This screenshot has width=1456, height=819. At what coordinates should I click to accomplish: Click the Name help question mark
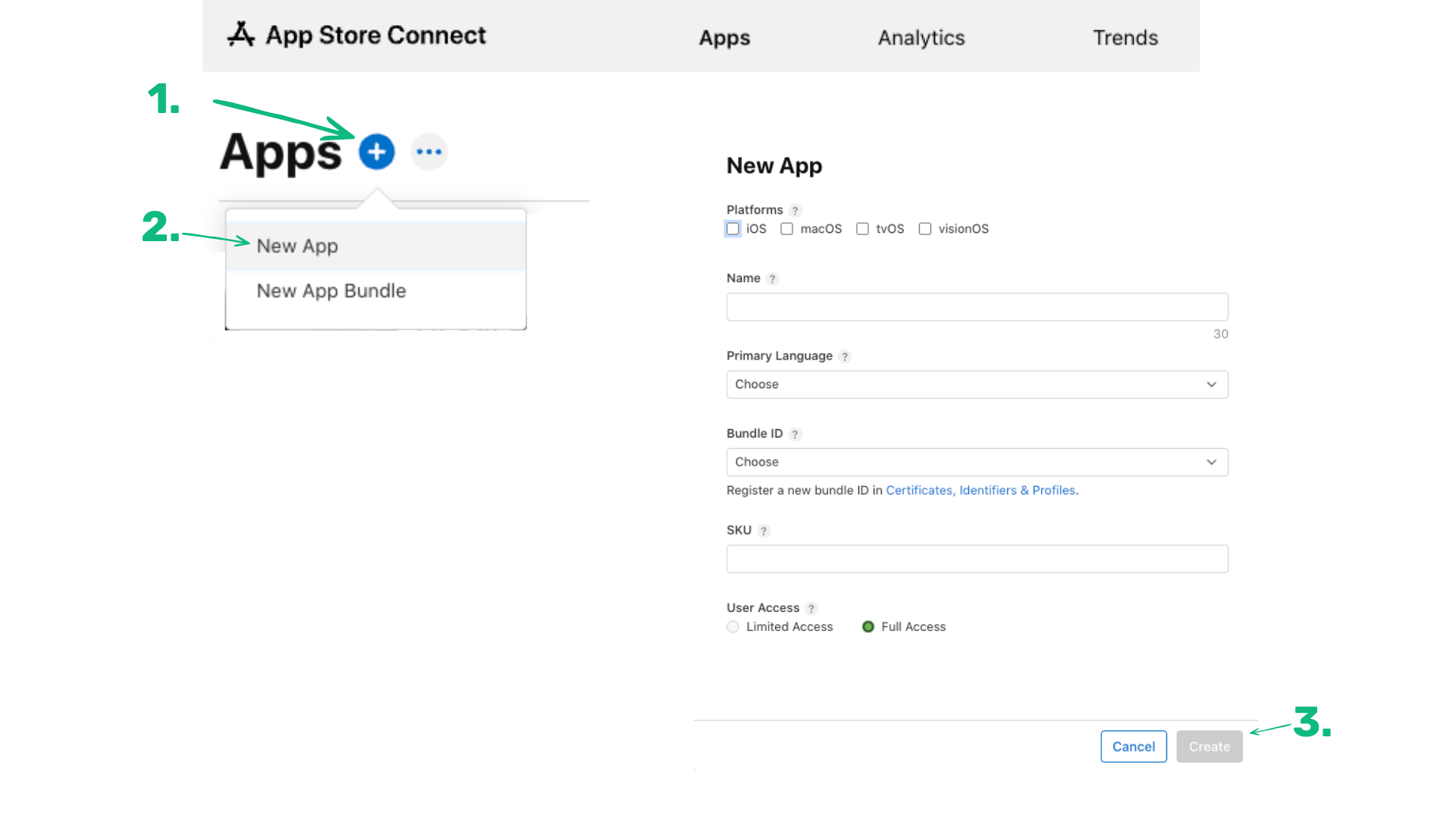[x=773, y=278]
